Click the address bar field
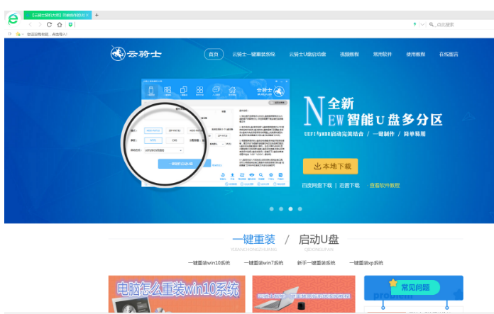The height and width of the screenshot is (314, 494). [243, 25]
